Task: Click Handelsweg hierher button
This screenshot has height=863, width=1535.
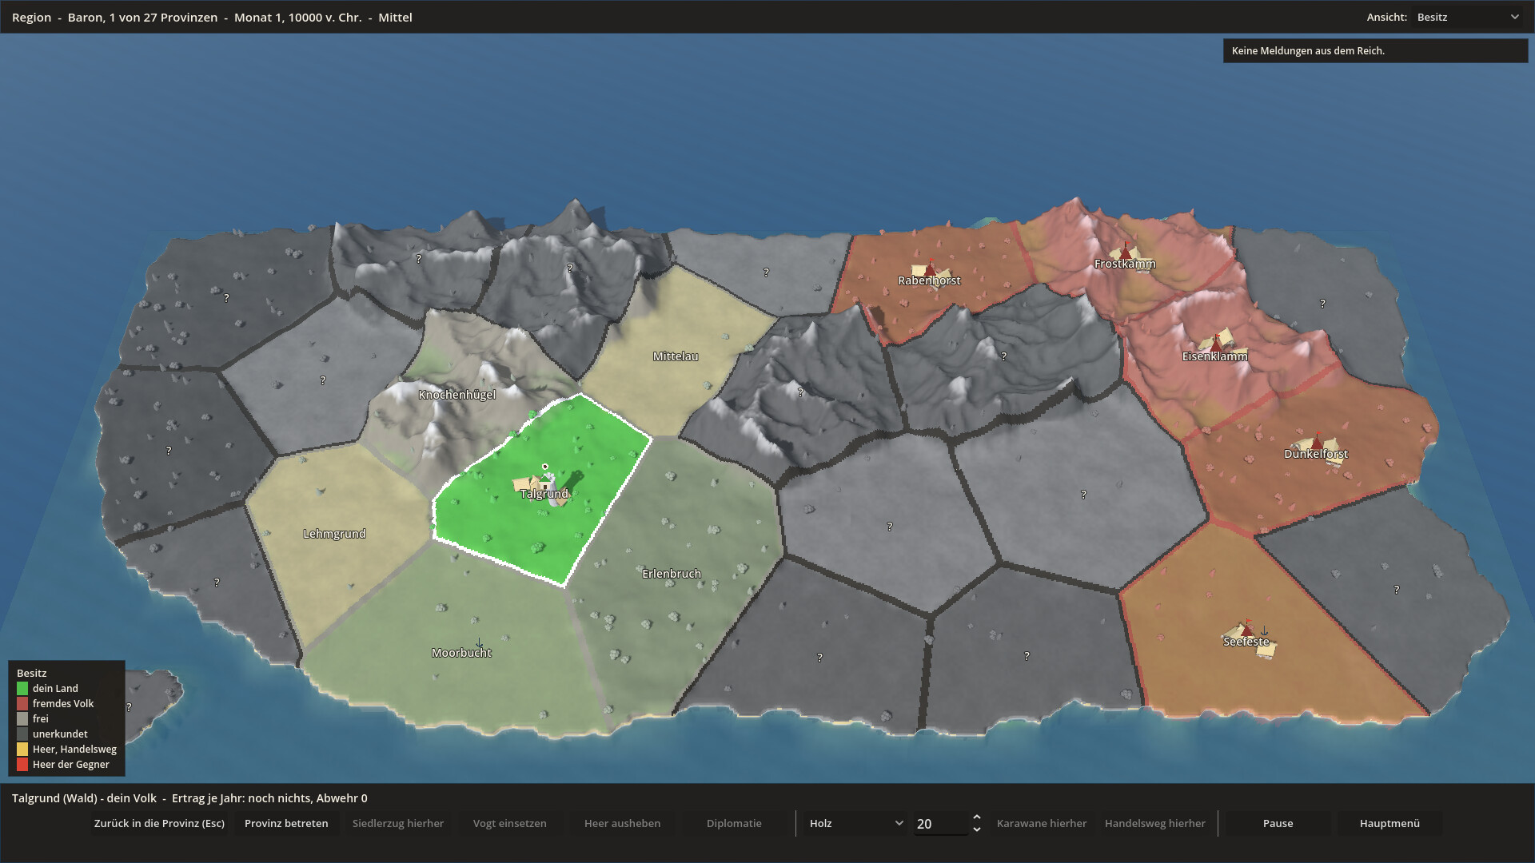Action: coord(1155,823)
